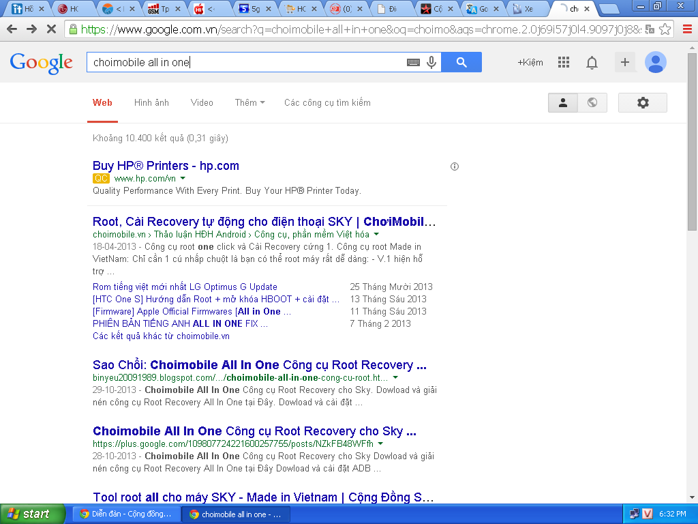Open the on-screen keyboard input tool
Image resolution: width=698 pixels, height=524 pixels.
pos(413,62)
